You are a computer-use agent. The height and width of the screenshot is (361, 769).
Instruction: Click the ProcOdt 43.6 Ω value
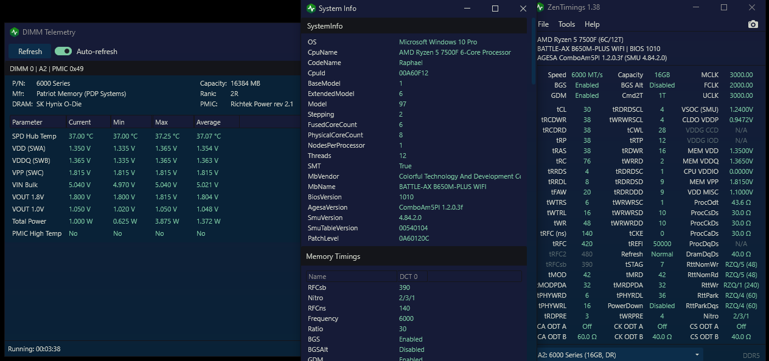(x=741, y=202)
